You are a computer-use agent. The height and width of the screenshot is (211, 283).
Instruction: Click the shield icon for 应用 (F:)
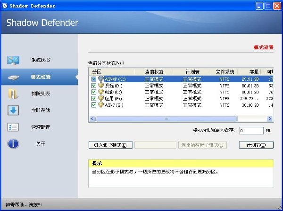(101, 98)
